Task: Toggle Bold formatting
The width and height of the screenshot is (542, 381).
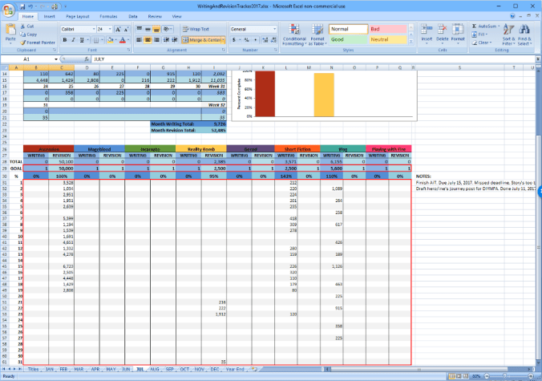Action: [64, 39]
